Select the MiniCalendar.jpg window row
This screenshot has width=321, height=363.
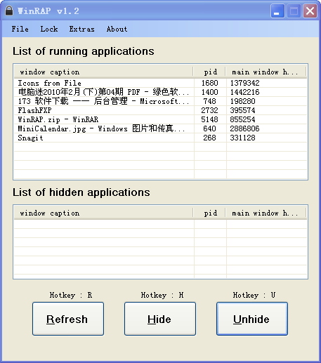coord(160,128)
